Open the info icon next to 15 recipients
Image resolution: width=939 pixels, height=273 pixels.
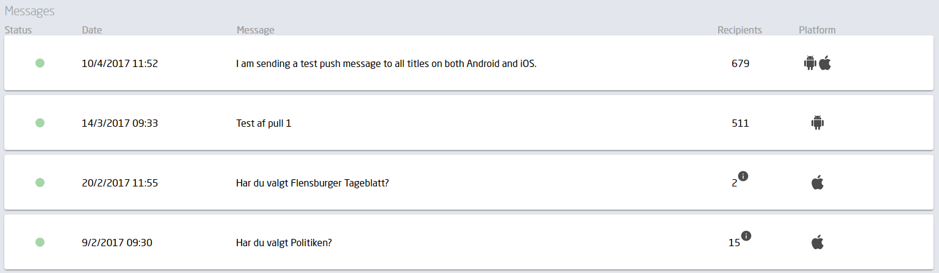pos(746,236)
